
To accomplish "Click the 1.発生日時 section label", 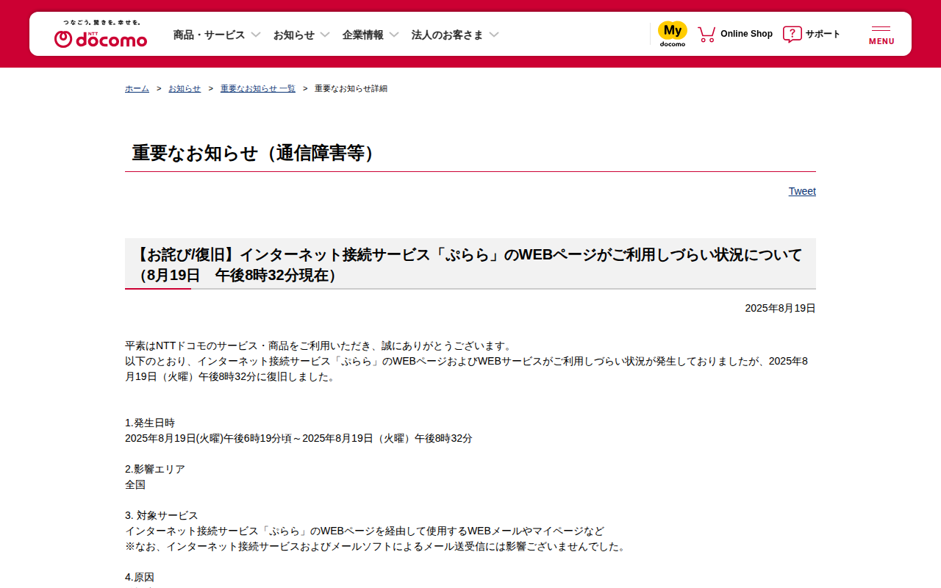I will click(x=150, y=423).
